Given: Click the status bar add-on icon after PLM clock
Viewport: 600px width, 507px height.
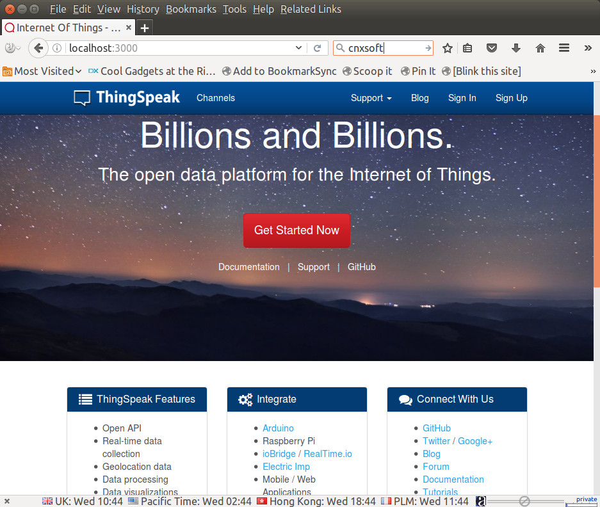Looking at the screenshot, I should 481,501.
